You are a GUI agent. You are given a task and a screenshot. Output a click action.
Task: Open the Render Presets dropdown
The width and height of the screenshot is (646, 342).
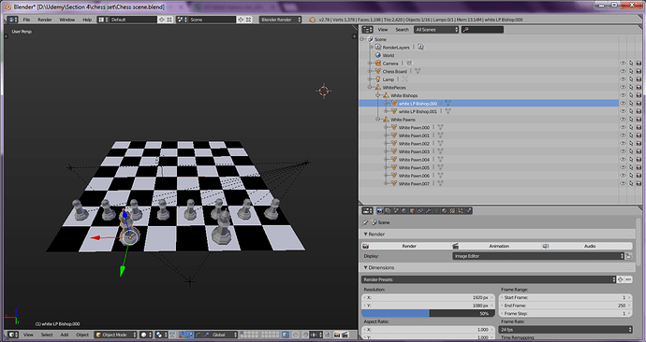[x=489, y=279]
